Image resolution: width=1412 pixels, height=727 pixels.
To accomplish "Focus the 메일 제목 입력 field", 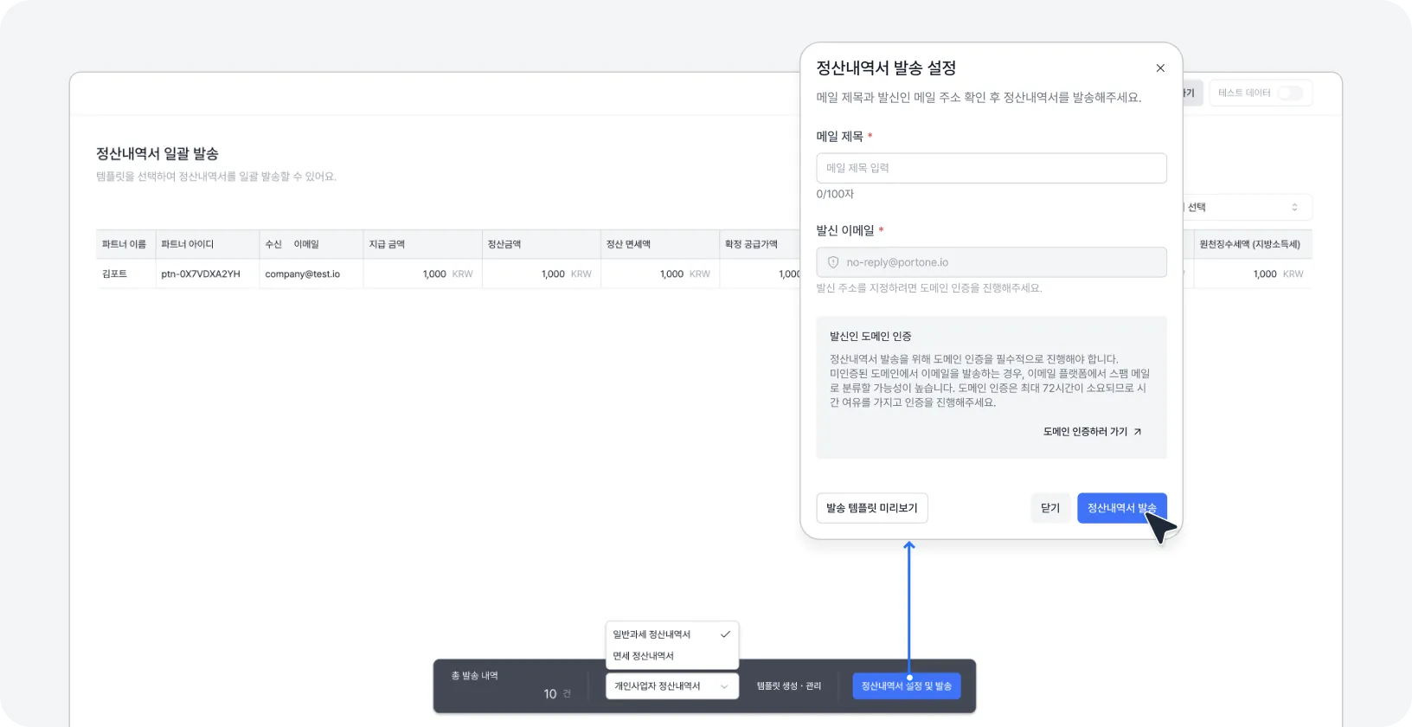I will (991, 168).
